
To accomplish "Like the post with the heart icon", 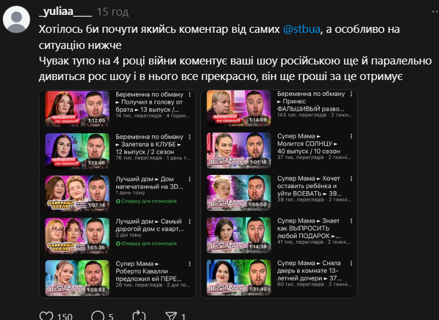I will (46, 316).
